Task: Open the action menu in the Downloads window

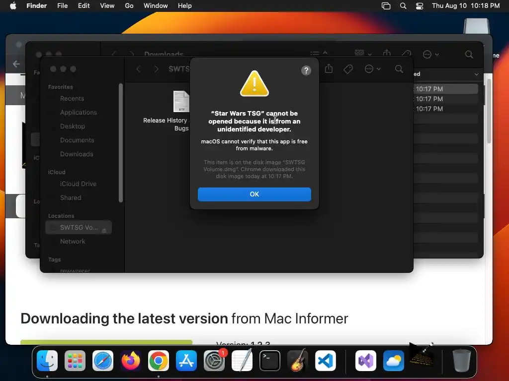Action: pos(431,55)
